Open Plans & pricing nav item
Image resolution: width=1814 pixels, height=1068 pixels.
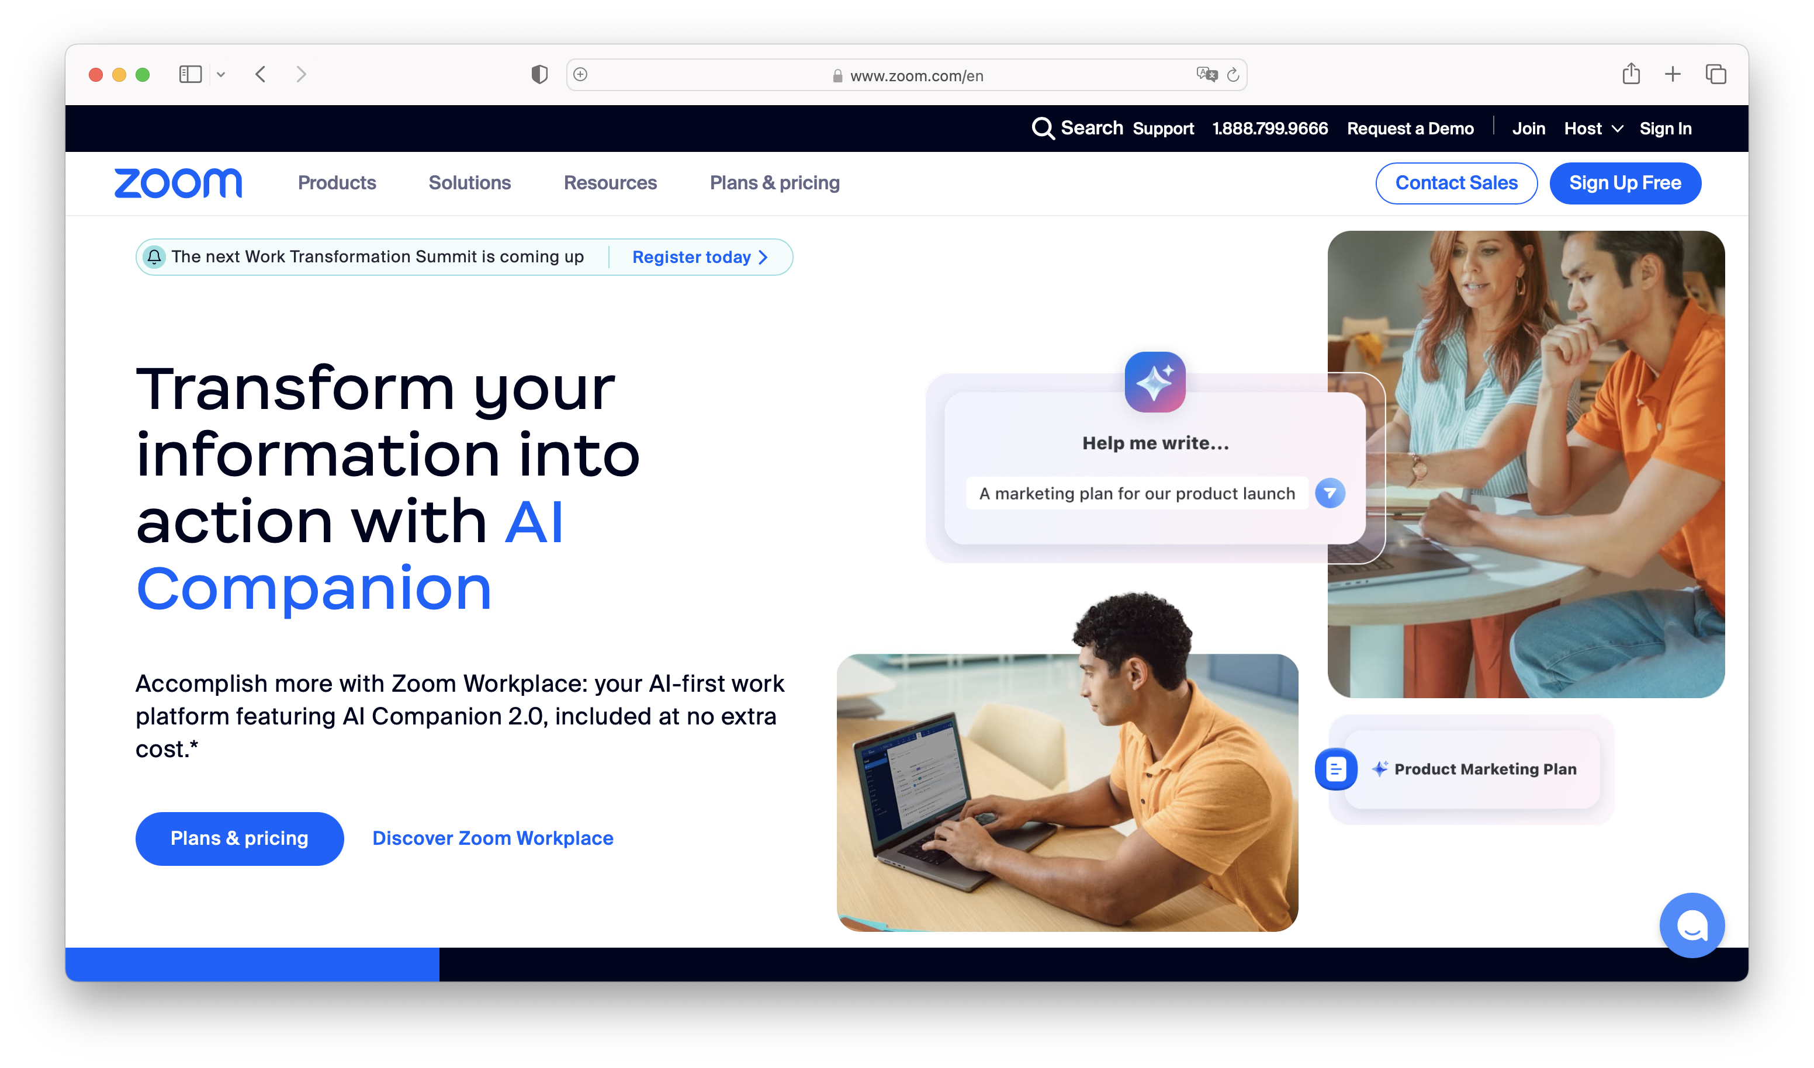[774, 183]
